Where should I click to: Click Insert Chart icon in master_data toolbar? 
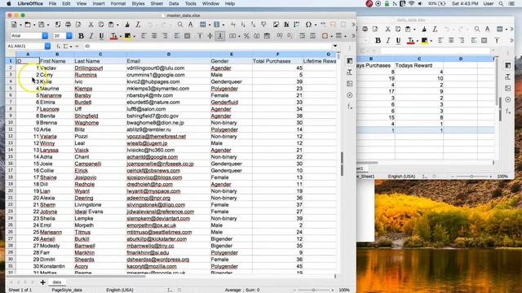(x=286, y=24)
